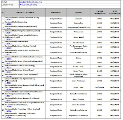Click the "Sains Makanan" Bidang cell
Image resolution: width=123 pixels, height=120 pixels.
click(x=78, y=105)
